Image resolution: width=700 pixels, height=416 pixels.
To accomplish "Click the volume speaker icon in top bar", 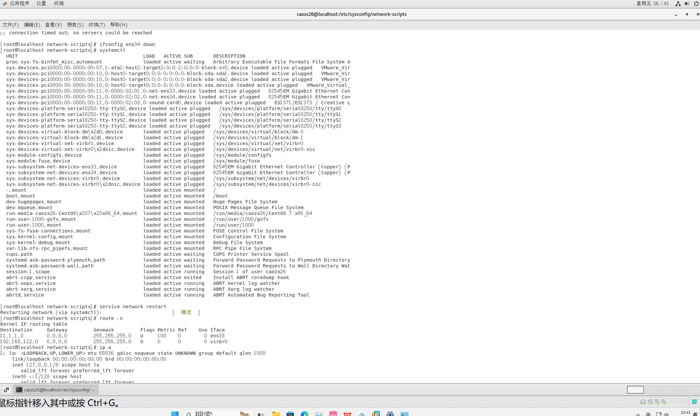I will click(687, 4).
